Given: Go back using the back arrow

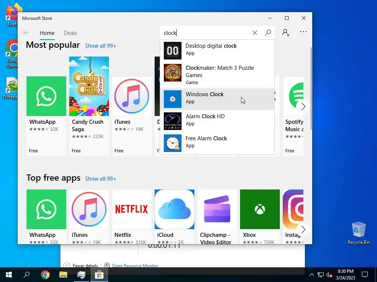Looking at the screenshot, I should point(27,33).
